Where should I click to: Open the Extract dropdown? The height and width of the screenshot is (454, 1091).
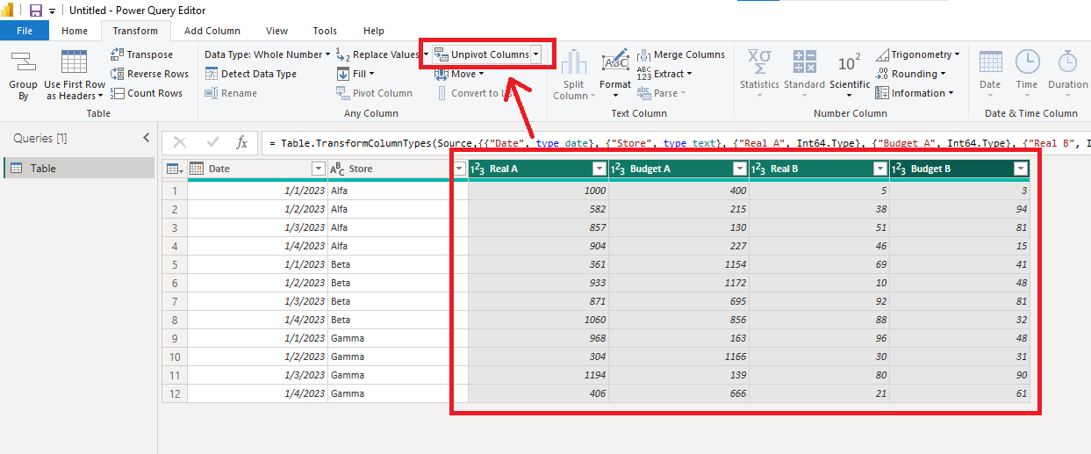click(664, 74)
